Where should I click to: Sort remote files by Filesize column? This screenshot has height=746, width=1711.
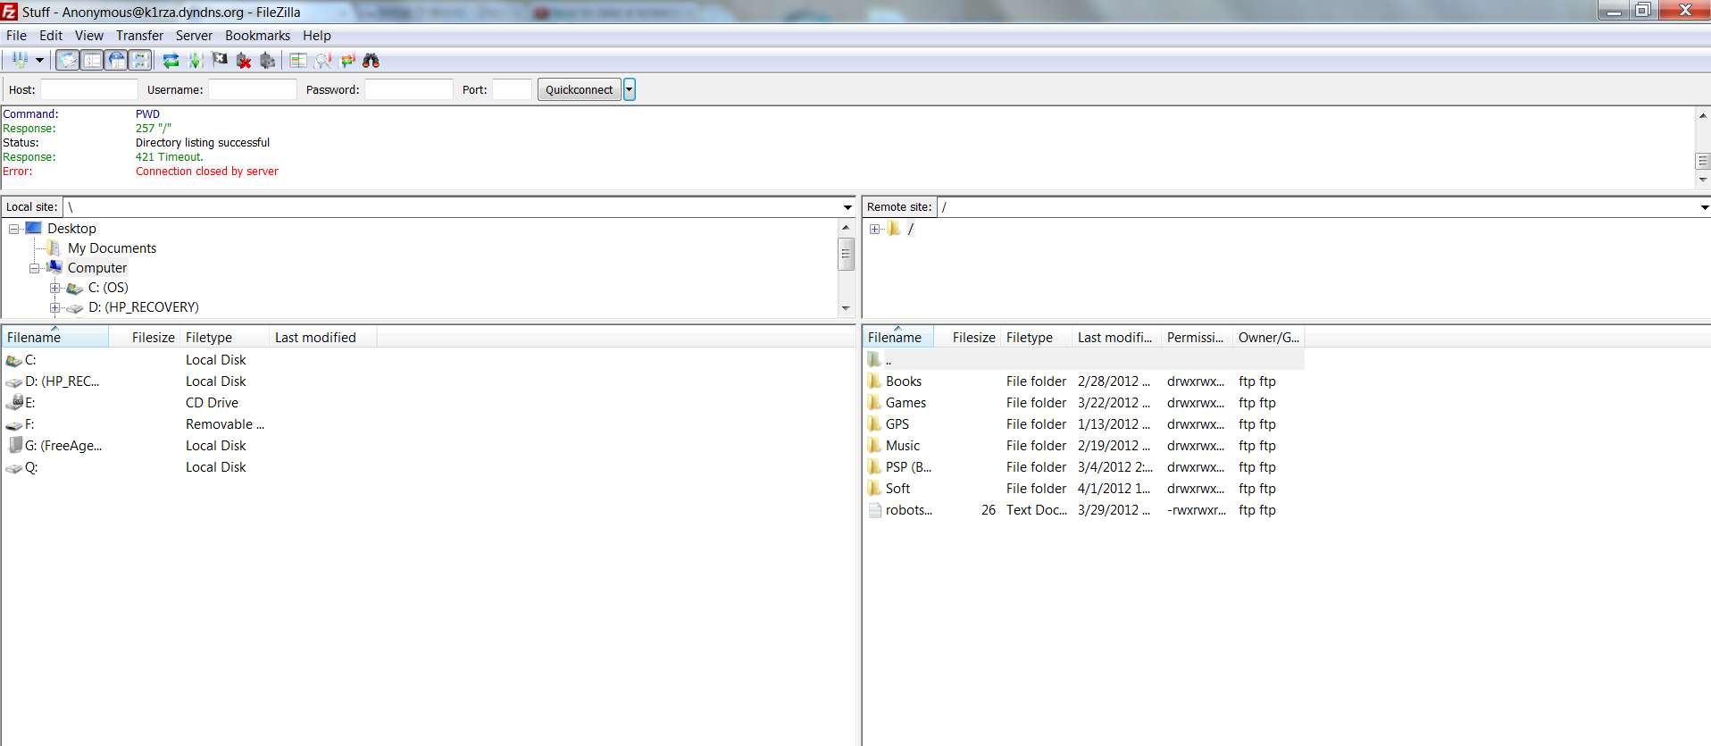point(967,337)
